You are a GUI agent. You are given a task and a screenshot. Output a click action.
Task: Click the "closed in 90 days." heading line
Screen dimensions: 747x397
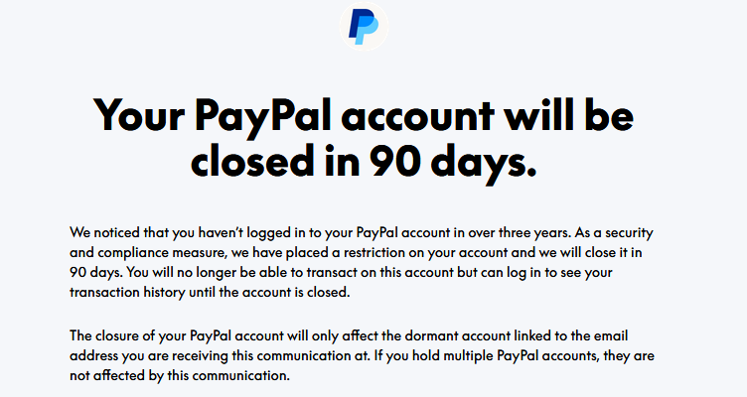click(364, 161)
